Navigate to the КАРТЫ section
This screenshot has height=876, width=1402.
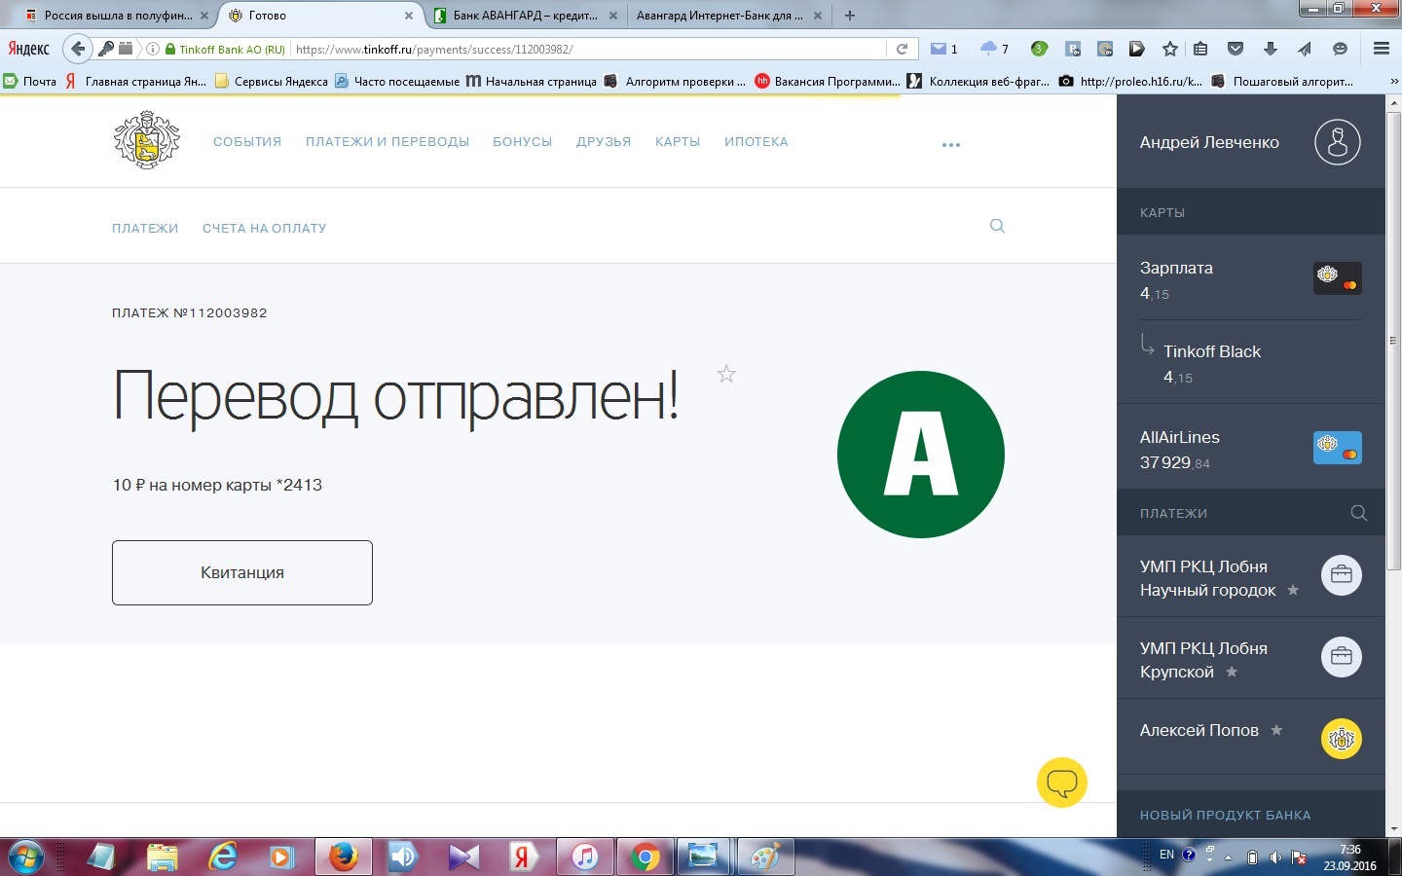[678, 142]
